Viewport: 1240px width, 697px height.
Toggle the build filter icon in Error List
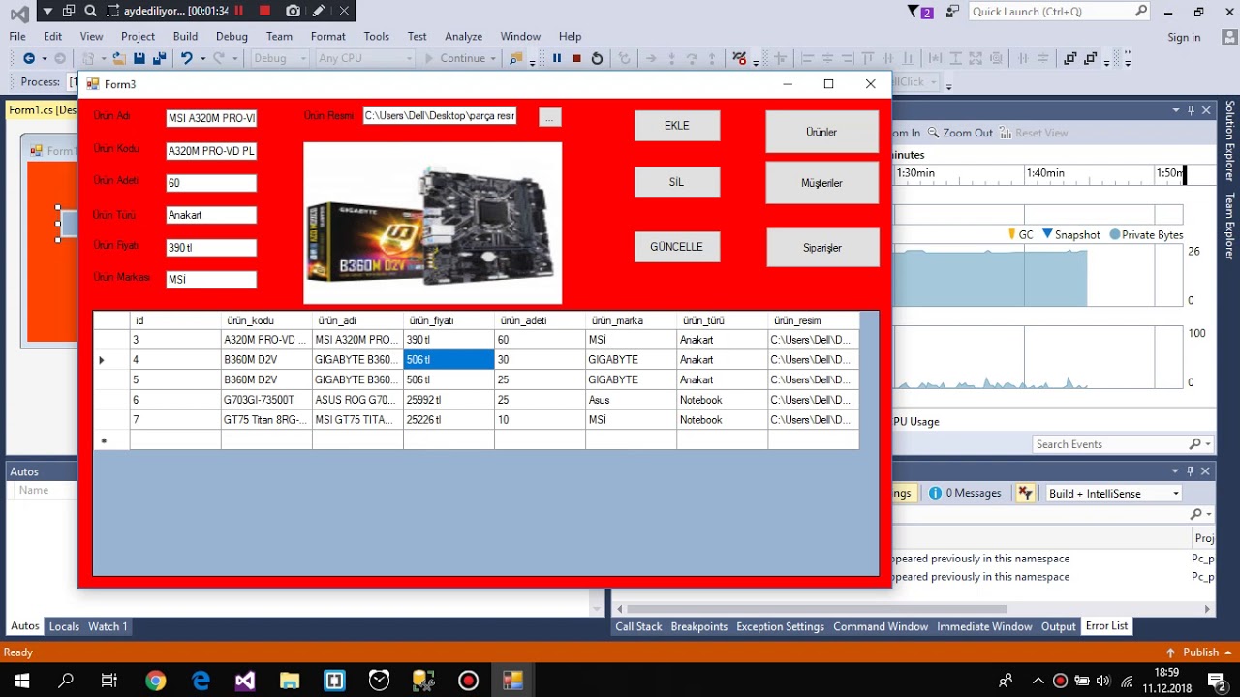1025,493
